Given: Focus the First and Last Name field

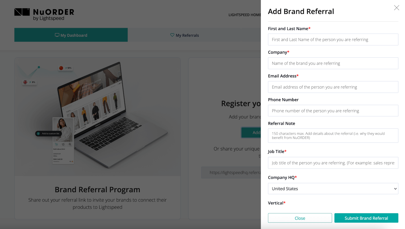Looking at the screenshot, I should [x=333, y=39].
